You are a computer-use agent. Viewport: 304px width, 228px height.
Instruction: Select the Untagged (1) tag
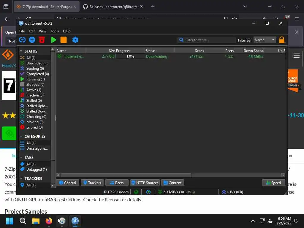tap(35, 170)
